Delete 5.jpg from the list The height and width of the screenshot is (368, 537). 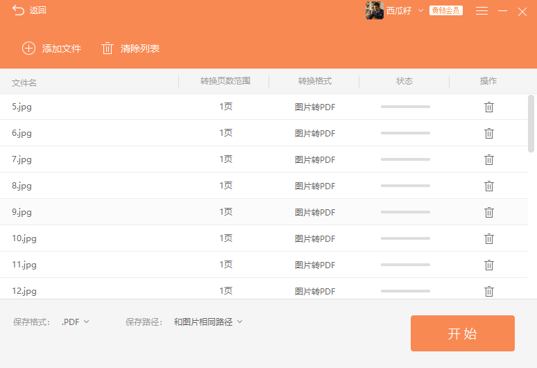click(x=488, y=107)
